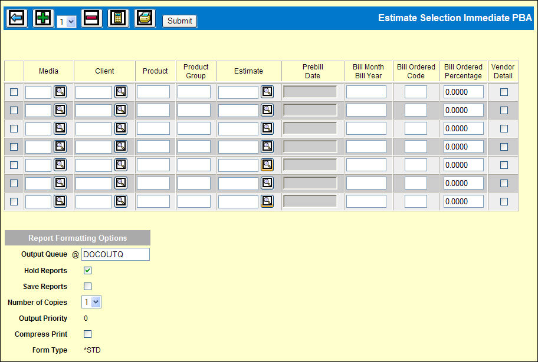This screenshot has height=362, width=538.
Task: Open Media lookup in the fourth row
Action: coord(60,147)
